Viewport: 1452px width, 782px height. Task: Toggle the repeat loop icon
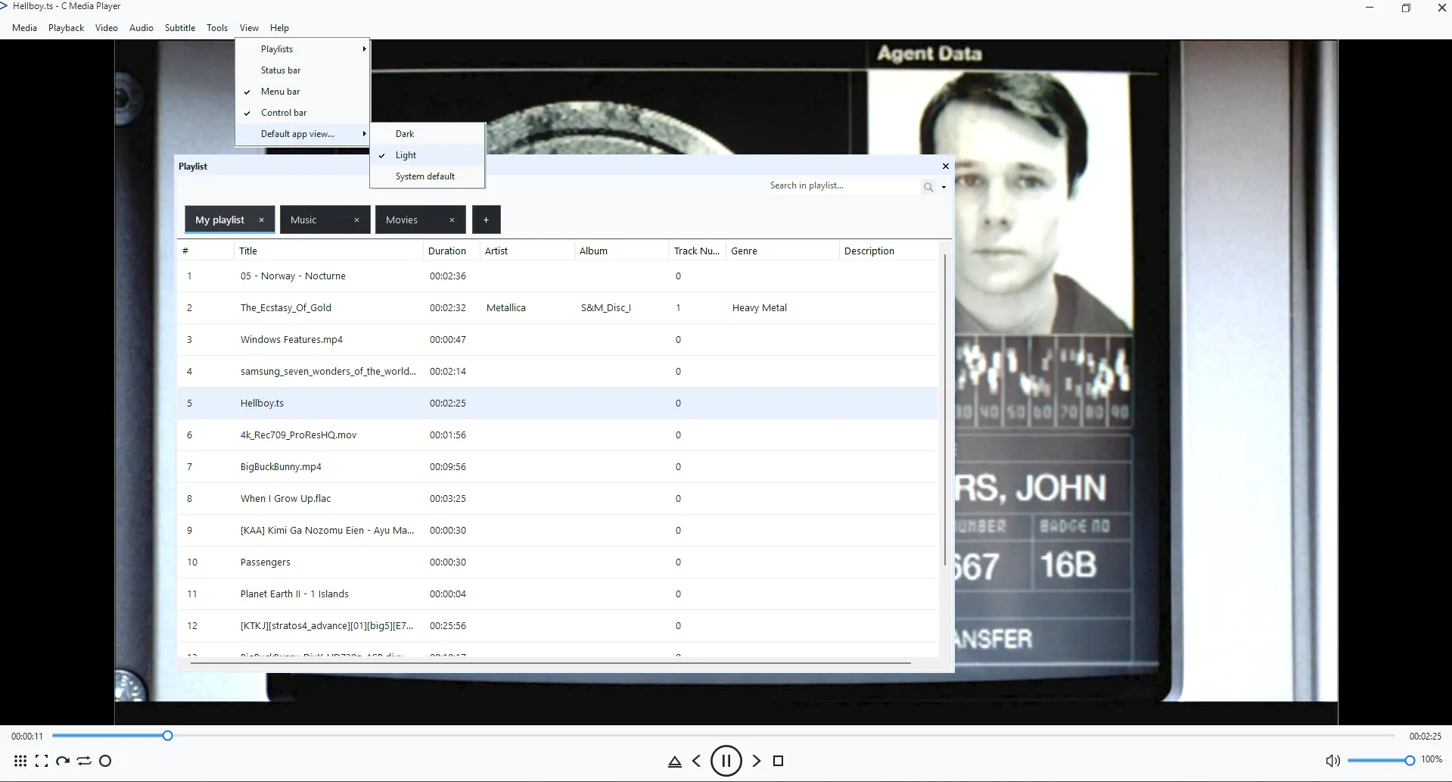coord(84,761)
